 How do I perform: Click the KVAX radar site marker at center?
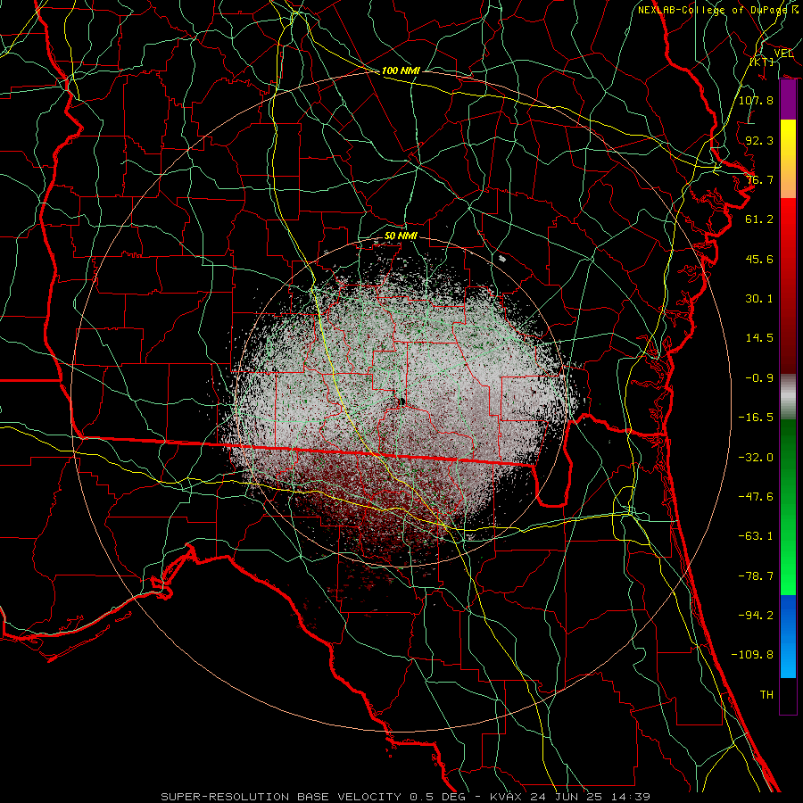pos(402,402)
